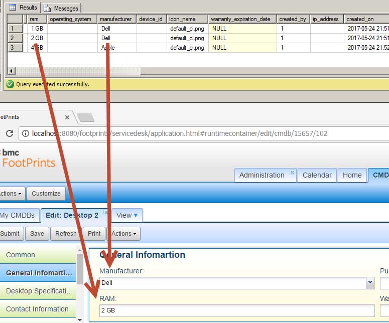Open the Contact Information section
This screenshot has width=389, height=323.
coord(38,309)
